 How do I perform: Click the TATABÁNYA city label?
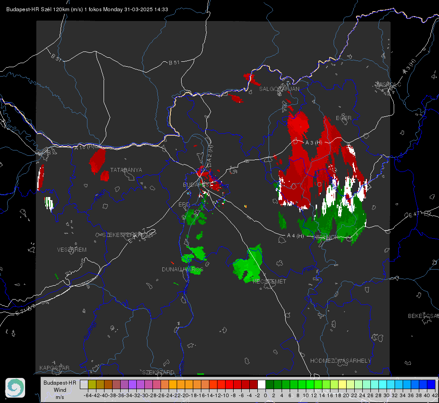tap(126, 170)
